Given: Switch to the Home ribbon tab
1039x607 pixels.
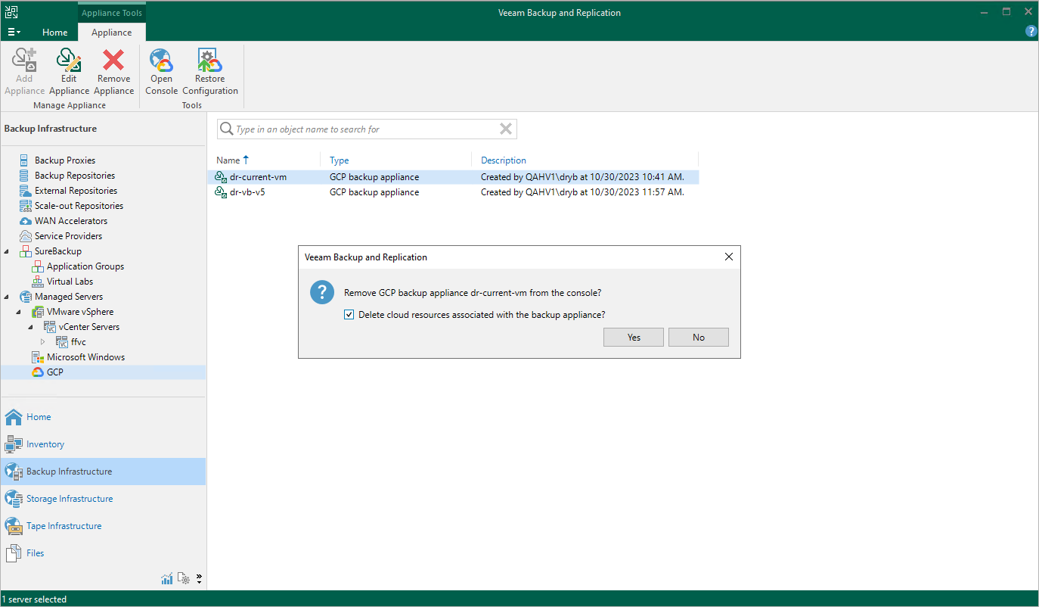Looking at the screenshot, I should tap(54, 33).
